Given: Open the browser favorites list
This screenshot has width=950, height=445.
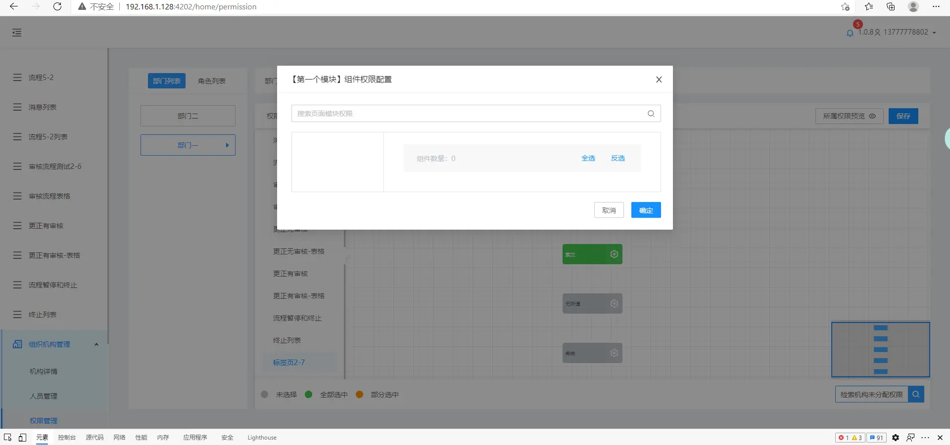Looking at the screenshot, I should click(869, 6).
